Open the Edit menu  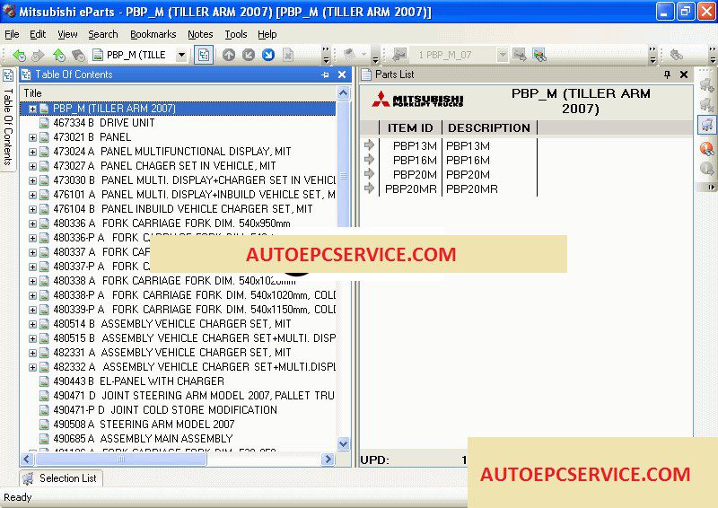[38, 34]
